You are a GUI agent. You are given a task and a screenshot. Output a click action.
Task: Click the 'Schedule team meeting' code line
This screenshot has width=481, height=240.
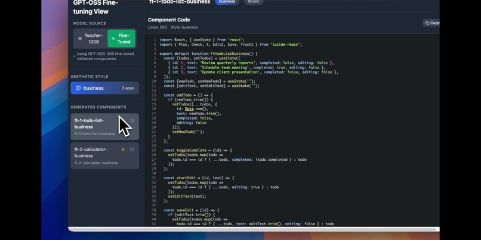246,68
